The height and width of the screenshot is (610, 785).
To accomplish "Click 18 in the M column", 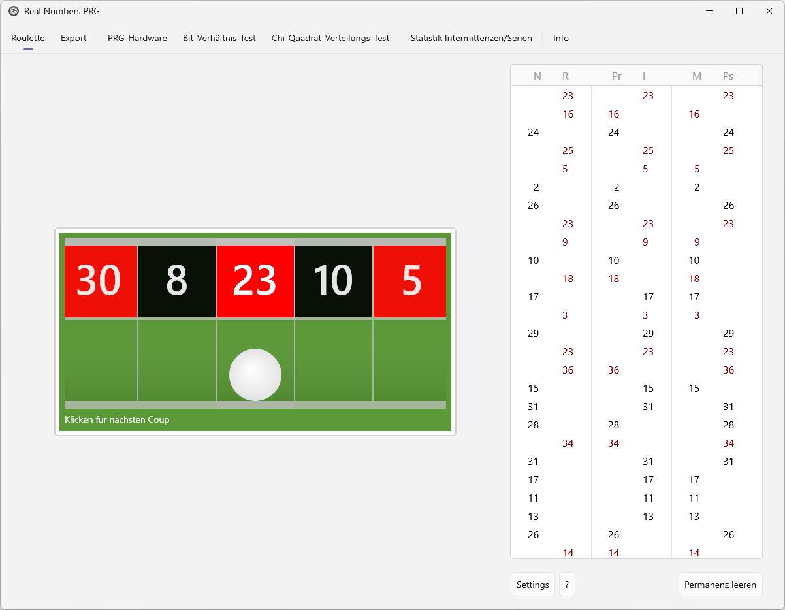I will [x=694, y=278].
